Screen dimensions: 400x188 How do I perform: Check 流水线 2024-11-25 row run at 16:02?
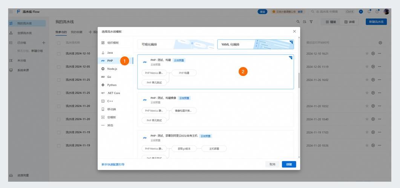coord(59,80)
